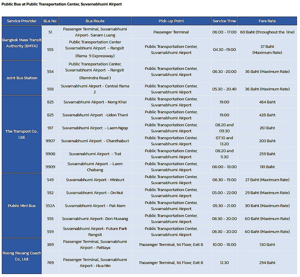Click the "Bus Route" column header
Image resolution: width=300 pixels, height=277 pixels.
pyautogui.click(x=95, y=21)
